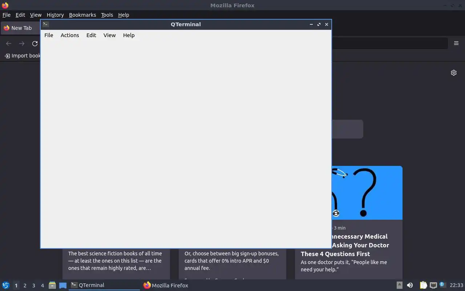Click inside the QTerminal terminal area

186,144
